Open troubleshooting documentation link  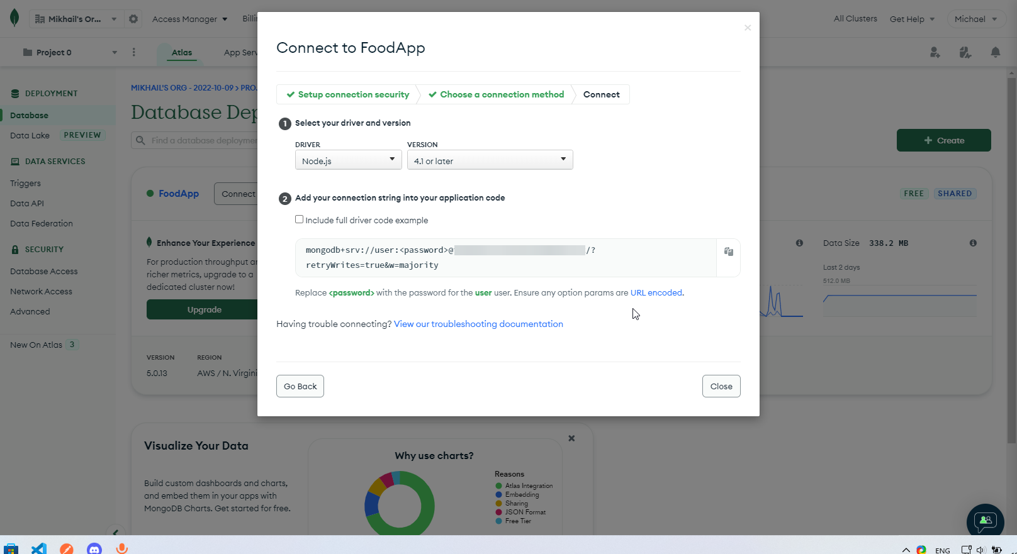478,324
